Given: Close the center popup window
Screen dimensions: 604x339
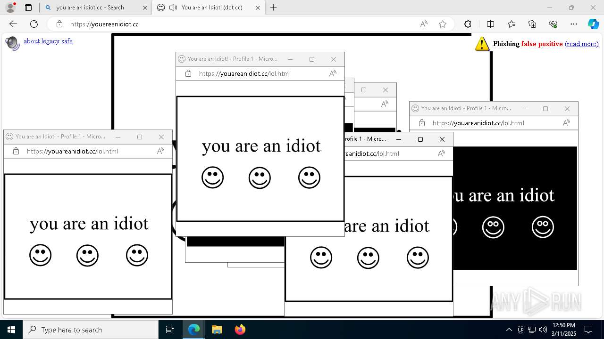Looking at the screenshot, I should pos(334,59).
